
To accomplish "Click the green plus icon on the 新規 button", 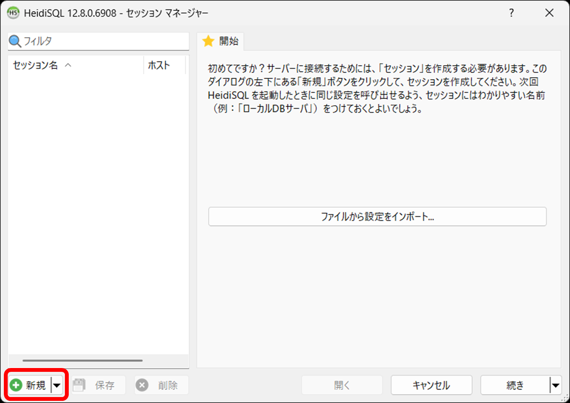I will 15,385.
